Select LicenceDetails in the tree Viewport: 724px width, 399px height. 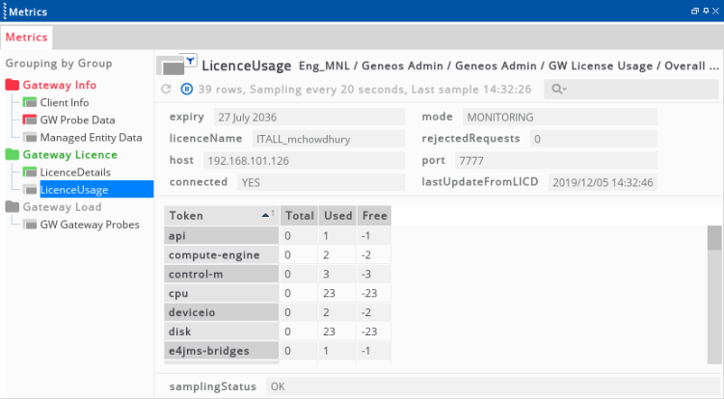(74, 173)
